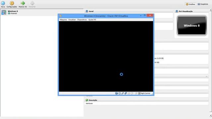Click the Pré-Visualização monitor icon

pos(177,11)
